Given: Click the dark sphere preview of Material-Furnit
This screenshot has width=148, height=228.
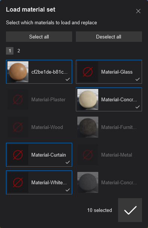Looking at the screenshot, I should 88,127.
